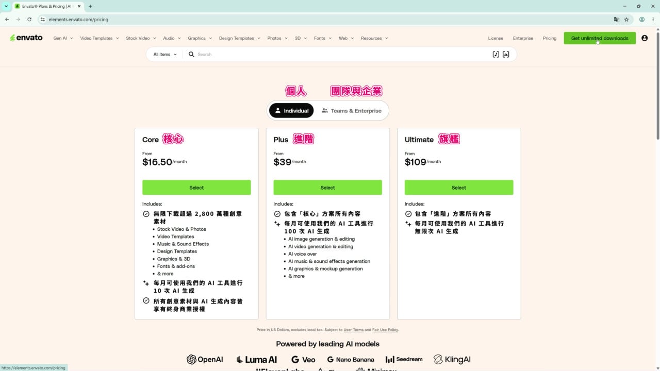This screenshot has width=660, height=371.
Task: Expand the Fonts menu
Action: (323, 38)
